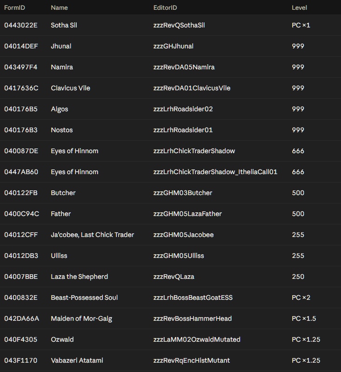The height and width of the screenshot is (372, 341).
Task: Select the Sotha Sil row name
Action: coord(64,25)
